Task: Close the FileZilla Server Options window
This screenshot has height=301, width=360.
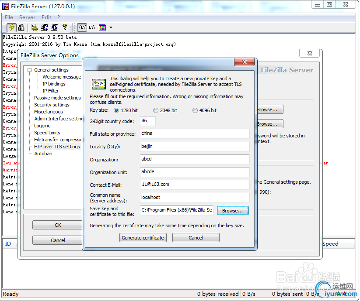Action: [x=310, y=53]
